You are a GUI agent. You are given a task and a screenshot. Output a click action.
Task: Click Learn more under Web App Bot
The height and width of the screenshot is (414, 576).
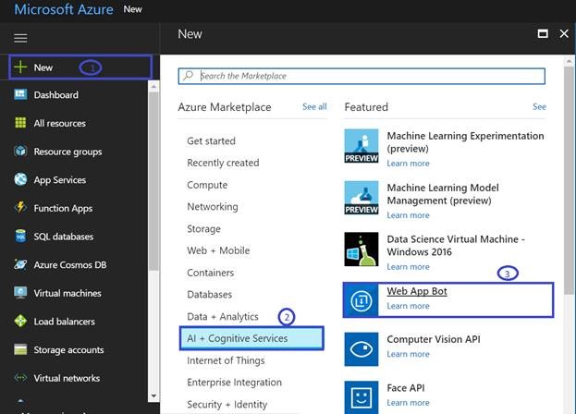408,306
